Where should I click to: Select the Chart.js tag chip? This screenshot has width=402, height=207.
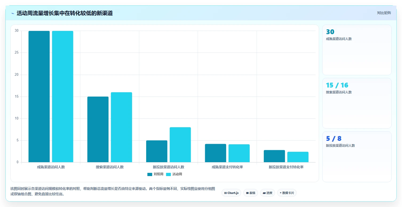[231, 193]
